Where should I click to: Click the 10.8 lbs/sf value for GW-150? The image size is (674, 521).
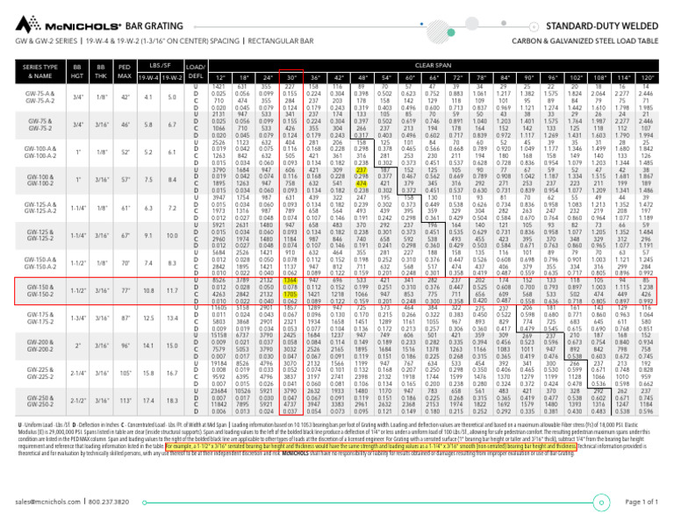click(x=148, y=291)
